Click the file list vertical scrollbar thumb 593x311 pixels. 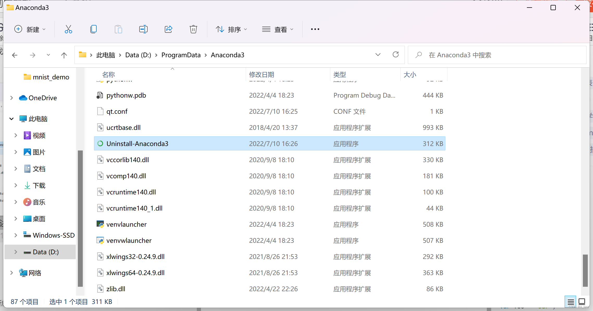click(x=585, y=270)
